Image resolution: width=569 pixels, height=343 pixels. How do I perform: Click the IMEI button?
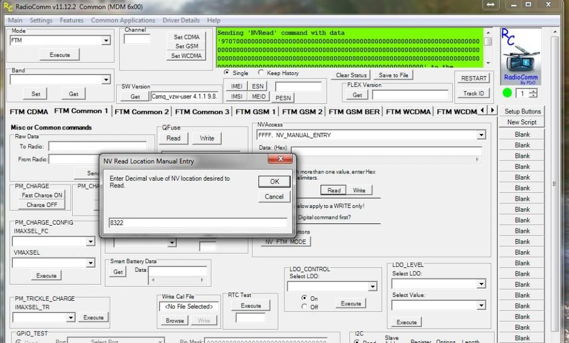point(237,86)
